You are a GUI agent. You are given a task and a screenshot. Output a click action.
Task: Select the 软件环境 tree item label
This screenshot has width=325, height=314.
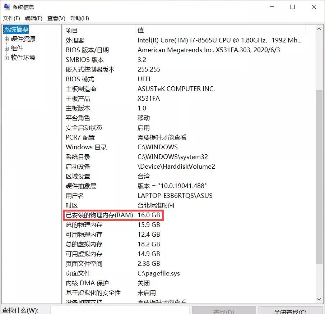(23, 58)
